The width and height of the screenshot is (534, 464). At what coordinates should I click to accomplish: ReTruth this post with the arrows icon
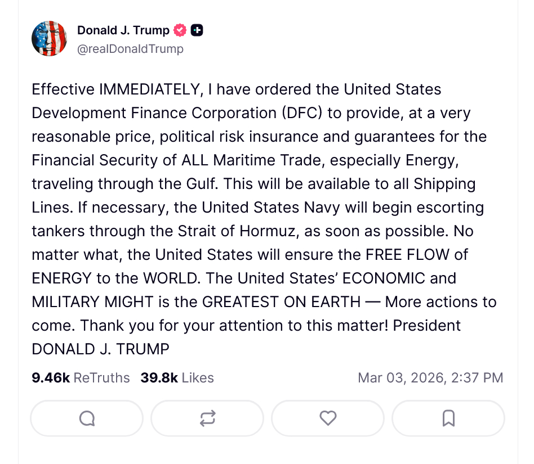pyautogui.click(x=207, y=418)
